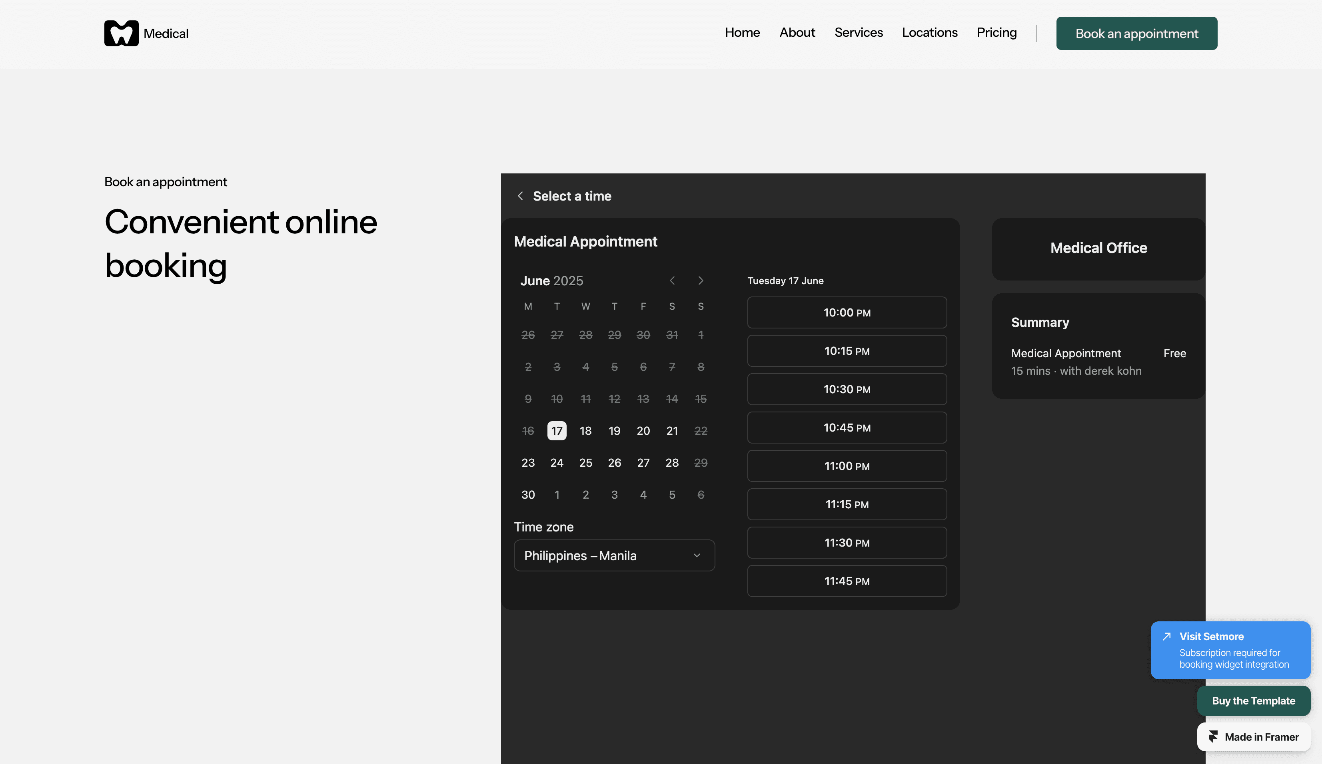Click the Framer logo icon
This screenshot has width=1322, height=764.
[1213, 737]
